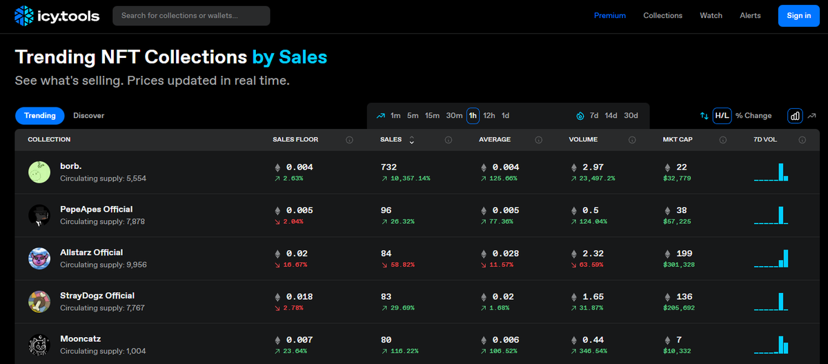Open the Discover tab

click(x=89, y=116)
